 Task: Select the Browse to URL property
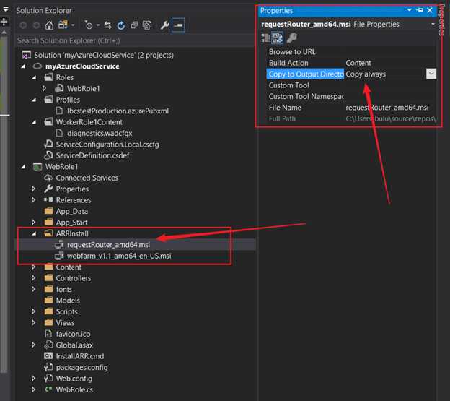(351, 52)
